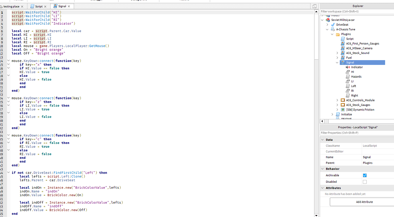Click the A-Chassis Tune model icon
Screen dimensions: 394x217
(333, 29)
